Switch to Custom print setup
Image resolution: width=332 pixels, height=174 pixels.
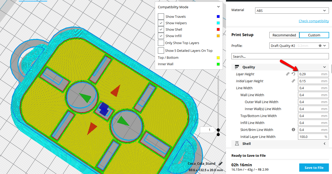click(x=314, y=35)
